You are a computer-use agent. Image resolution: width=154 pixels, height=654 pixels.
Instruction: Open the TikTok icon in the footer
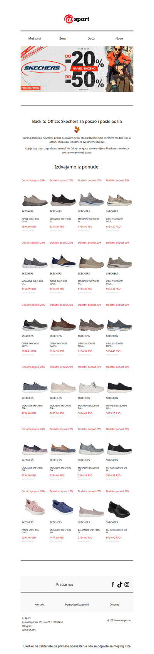tap(120, 585)
